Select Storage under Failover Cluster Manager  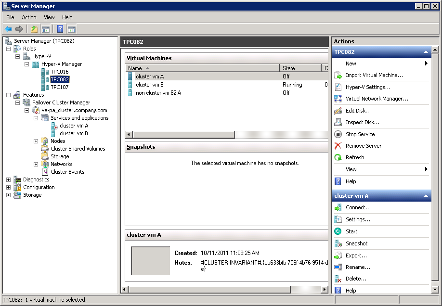[x=60, y=156]
